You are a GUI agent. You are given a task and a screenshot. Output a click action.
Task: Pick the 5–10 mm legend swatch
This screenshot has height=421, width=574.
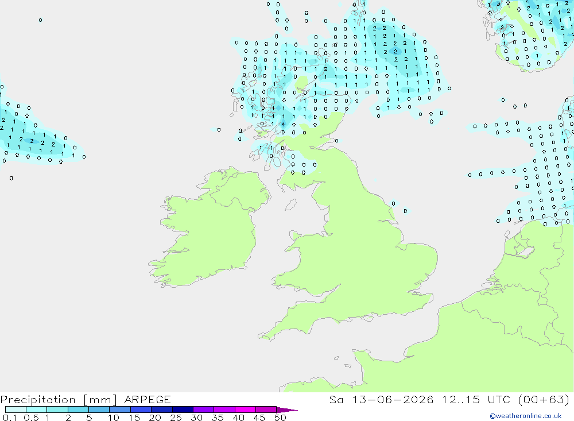pyautogui.click(x=99, y=410)
